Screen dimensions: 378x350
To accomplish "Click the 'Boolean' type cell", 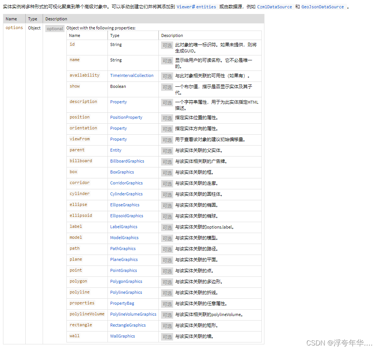I will 118,86.
